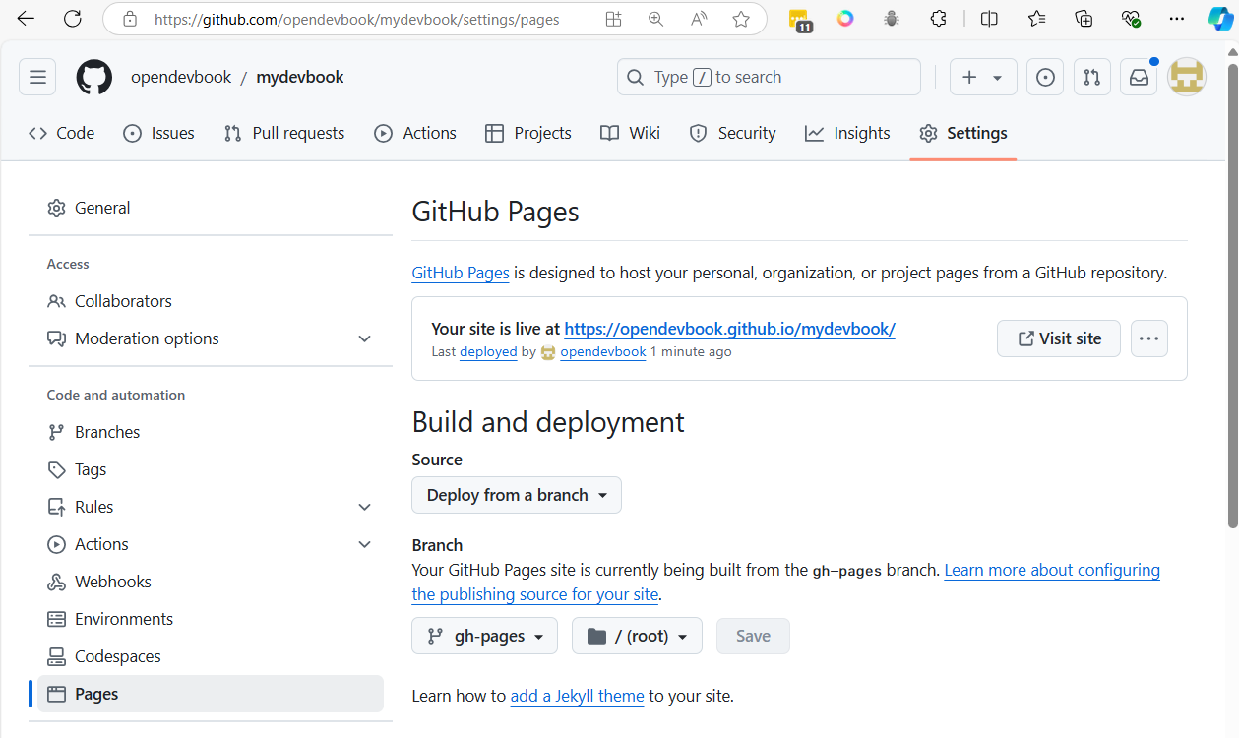Switch to the Actions repository tab
Image resolution: width=1239 pixels, height=738 pixels.
[x=415, y=133]
